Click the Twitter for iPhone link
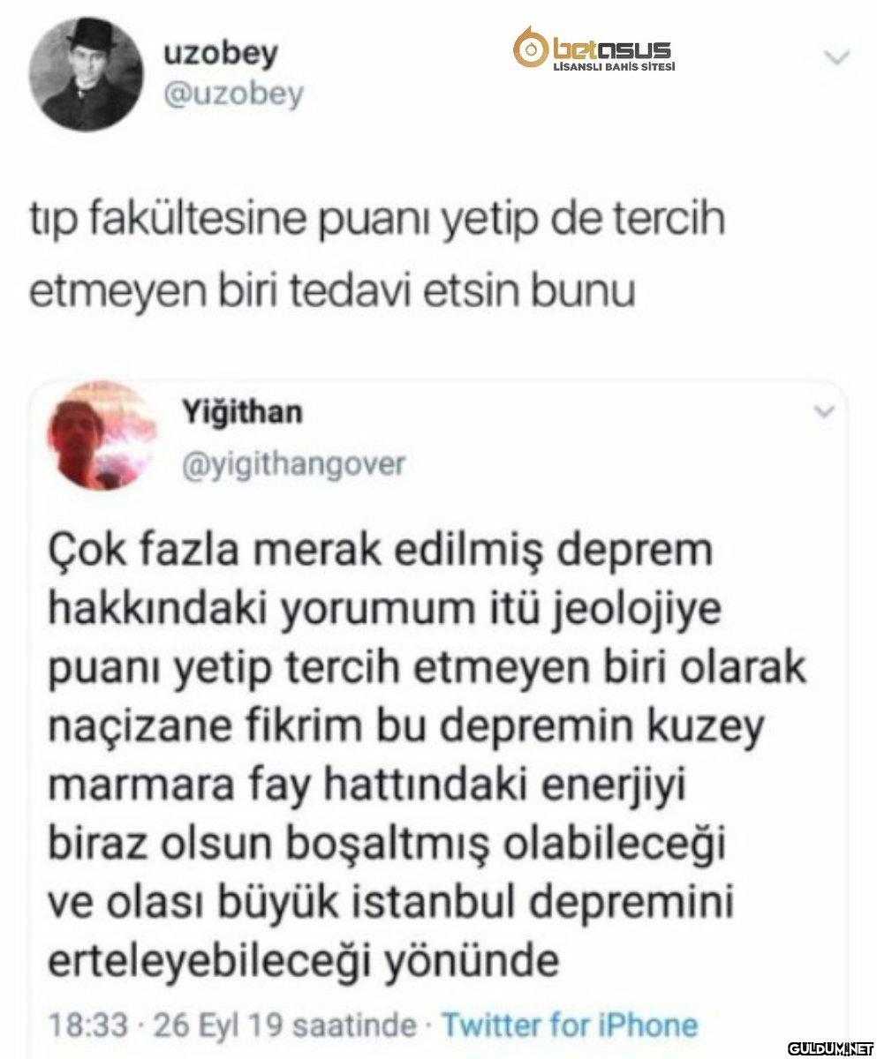 click(569, 1025)
